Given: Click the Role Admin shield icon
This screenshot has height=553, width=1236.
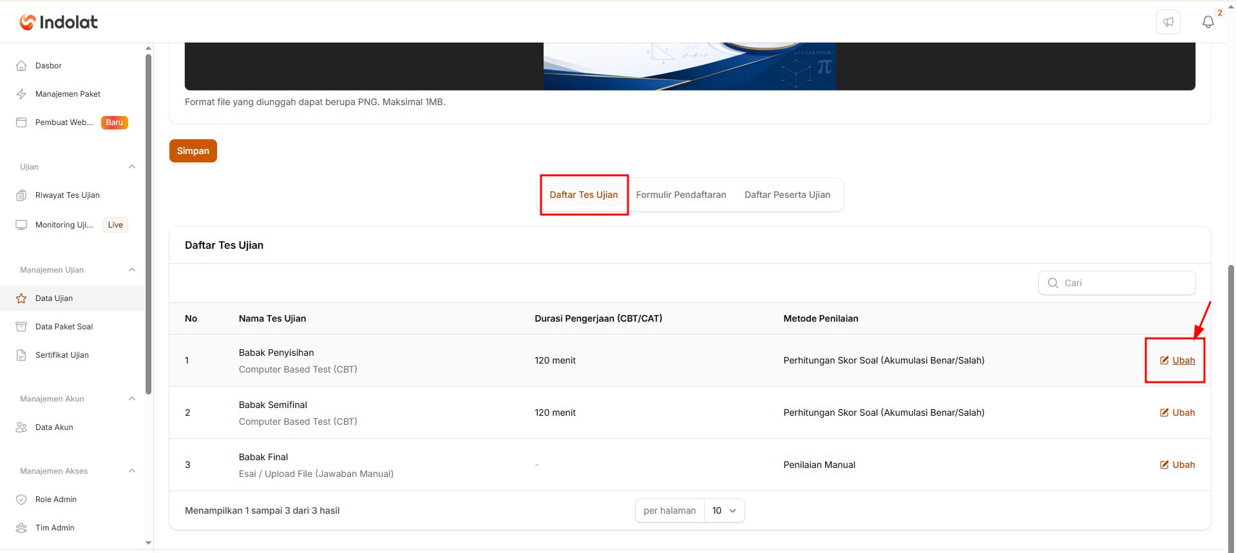Looking at the screenshot, I should coord(21,500).
